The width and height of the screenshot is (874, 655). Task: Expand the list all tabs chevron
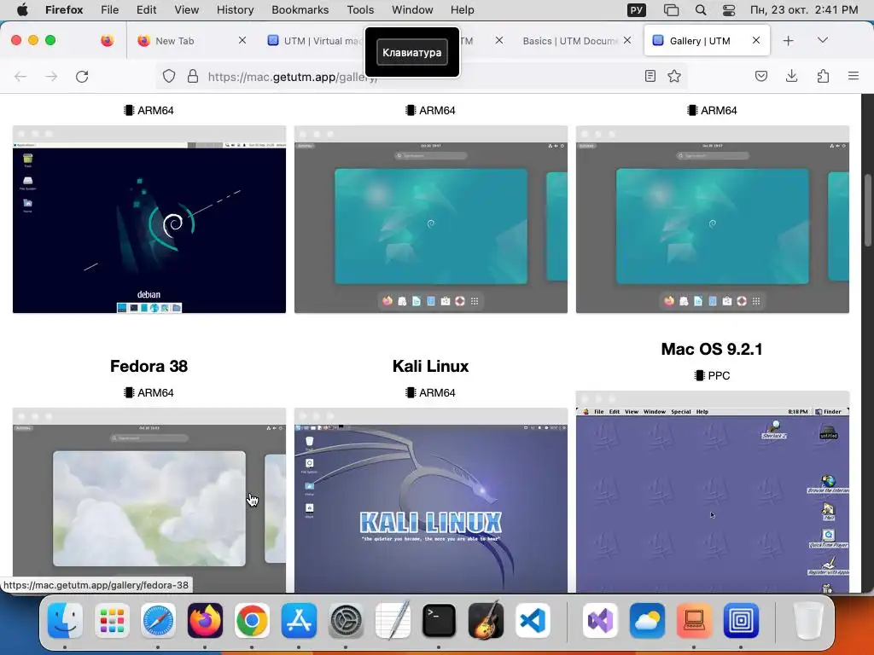pos(823,40)
